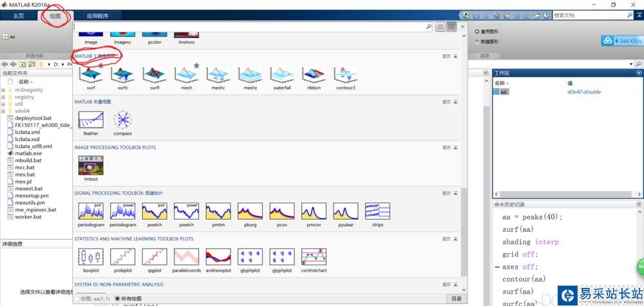Expand the win64 folder node
The height and width of the screenshot is (306, 644).
3,111
